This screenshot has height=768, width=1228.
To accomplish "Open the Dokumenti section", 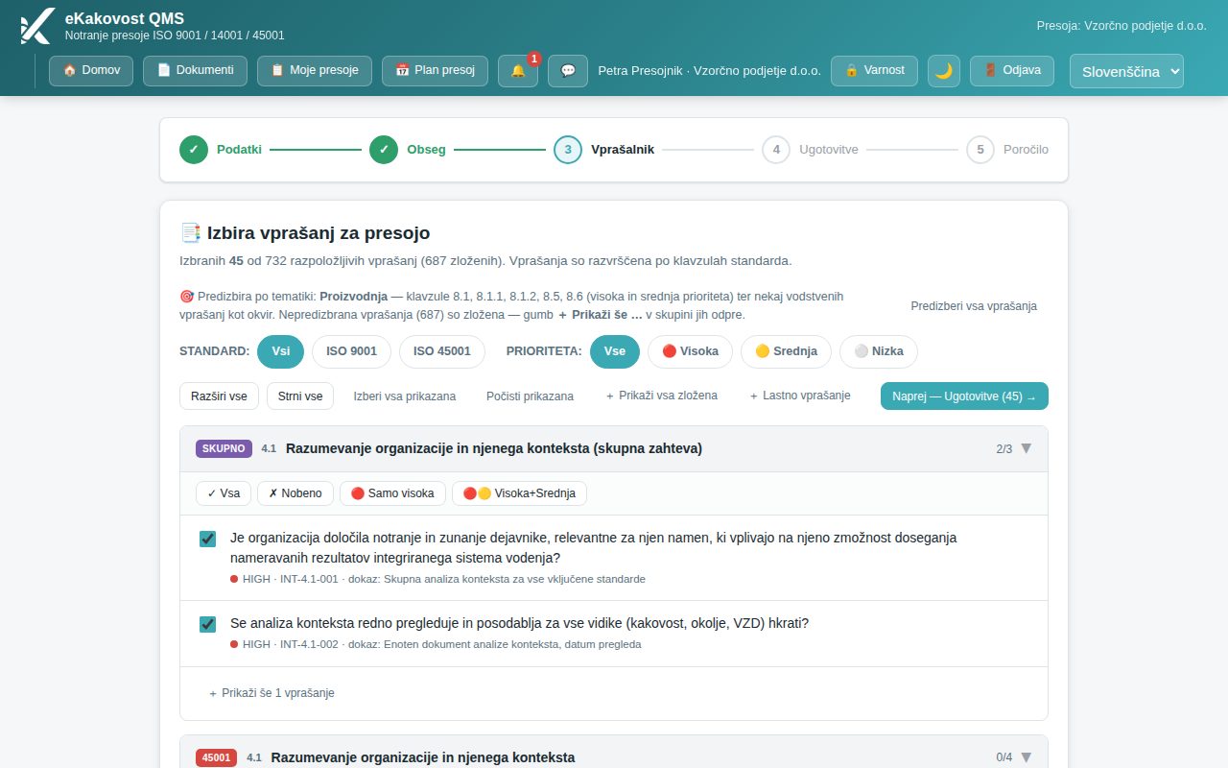I will [x=196, y=71].
